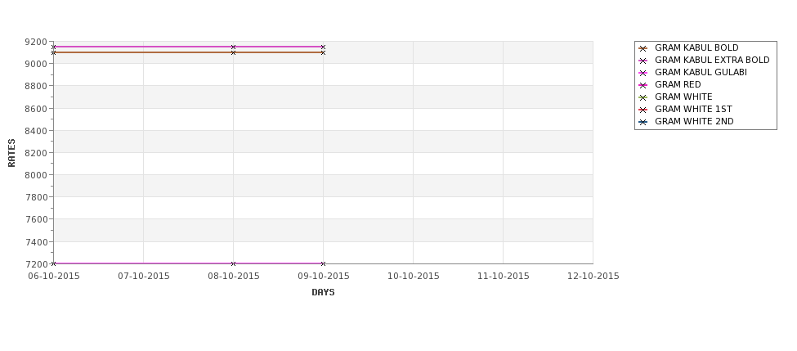Viewport: 797px width, 351px height.
Task: Click the GRAM RED legend marker
Action: pos(643,85)
